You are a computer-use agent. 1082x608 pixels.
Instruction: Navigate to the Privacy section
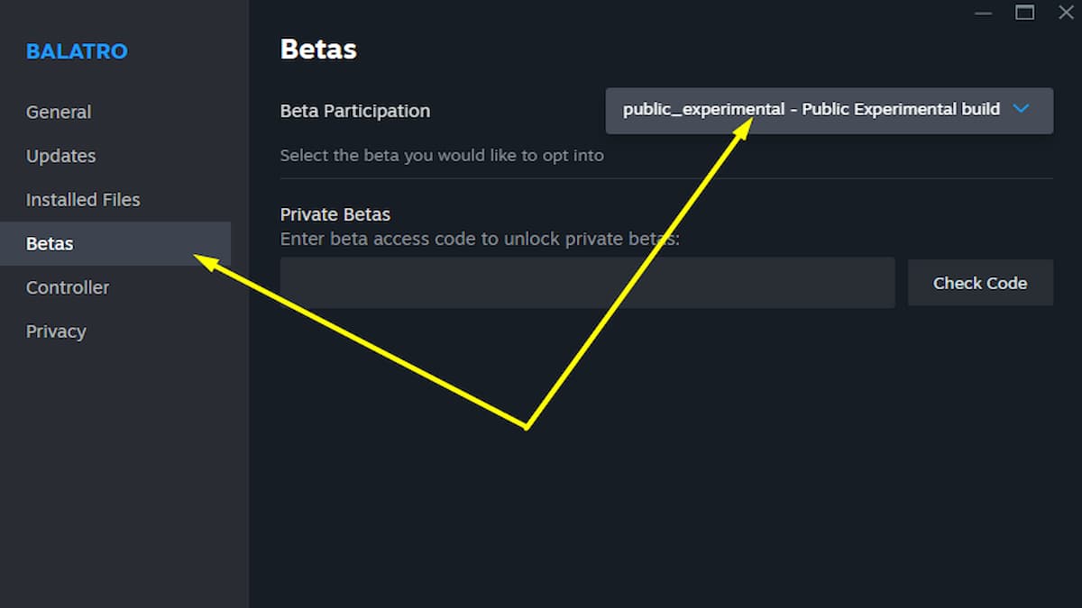pos(56,331)
